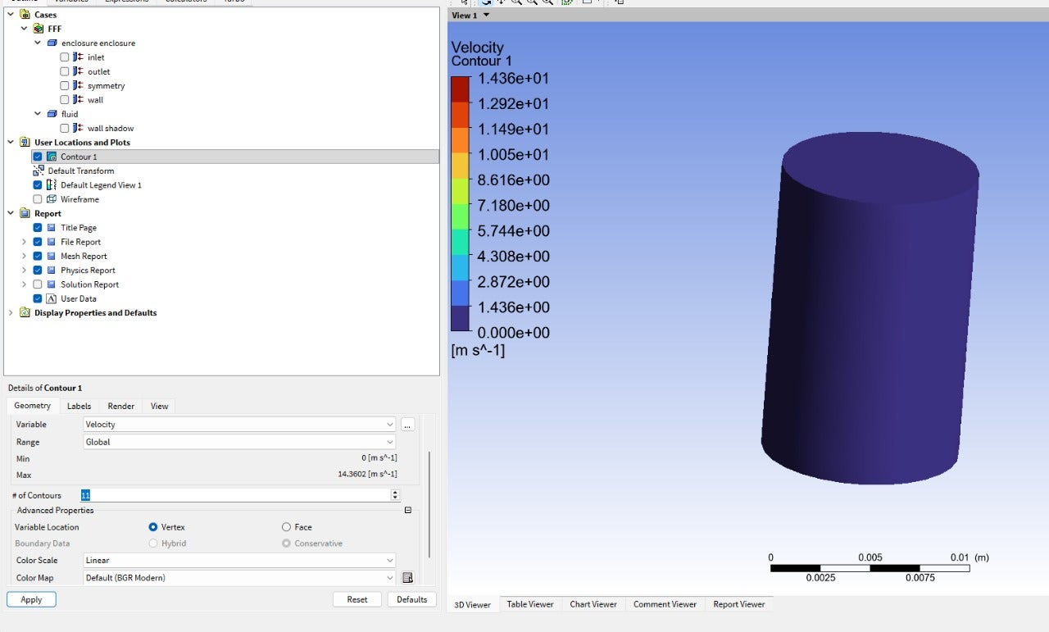Click the Solution Report icon
1049x632 pixels.
pyautogui.click(x=52, y=284)
